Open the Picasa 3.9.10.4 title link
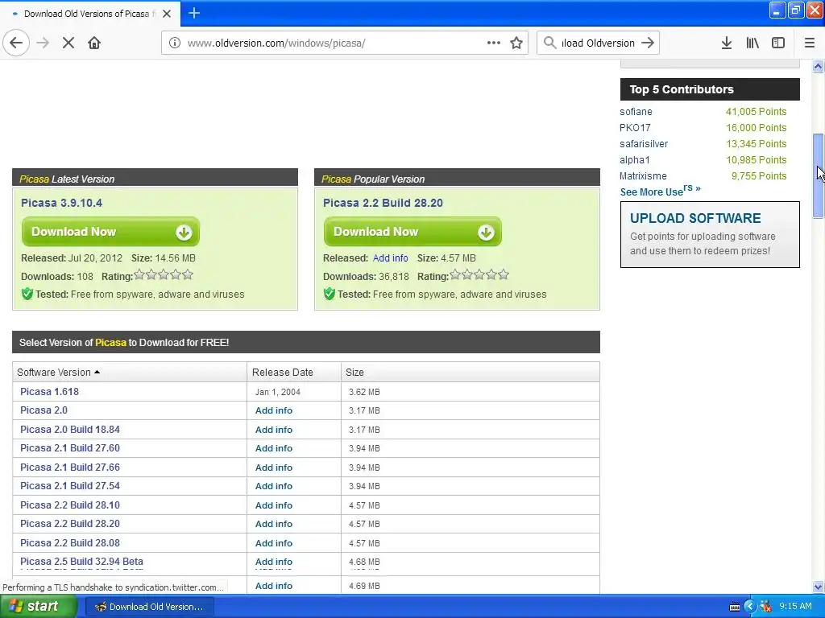825x618 pixels. pos(61,203)
